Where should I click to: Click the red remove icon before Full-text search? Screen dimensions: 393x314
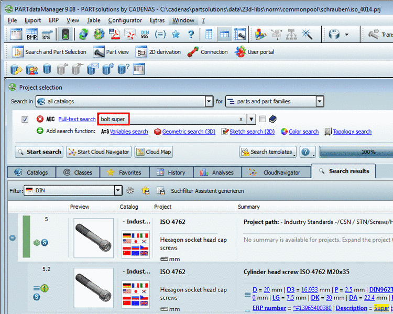point(40,119)
